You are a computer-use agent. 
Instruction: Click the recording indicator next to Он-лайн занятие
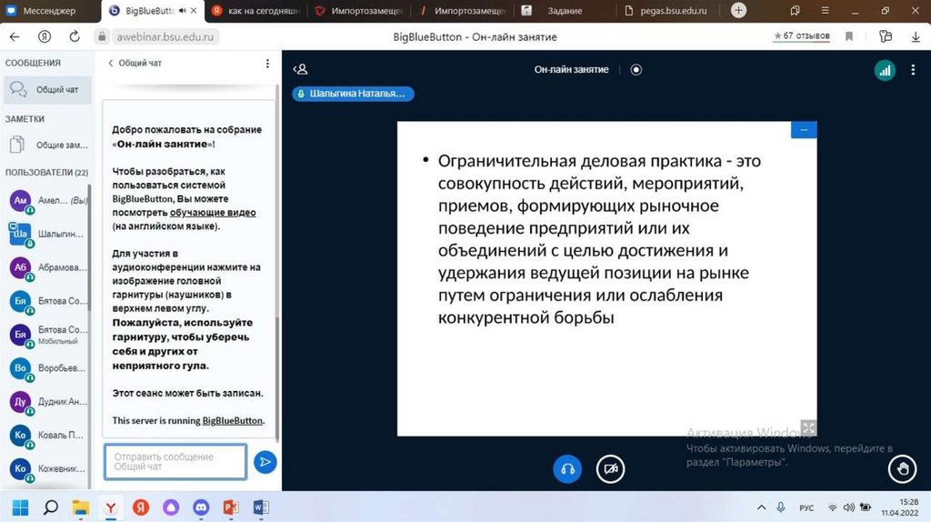pos(636,69)
